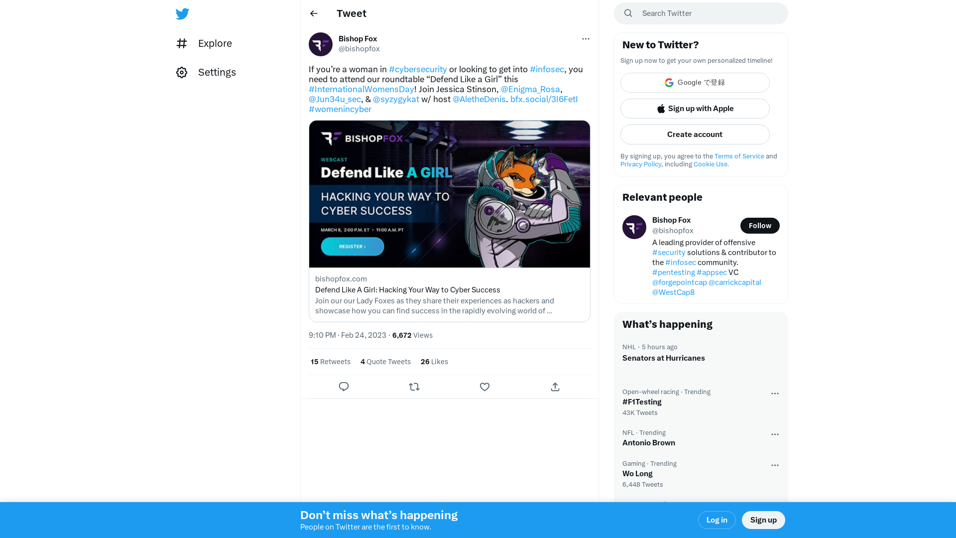Click Sign up with Apple button
Image resolution: width=956 pixels, height=538 pixels.
pos(695,109)
